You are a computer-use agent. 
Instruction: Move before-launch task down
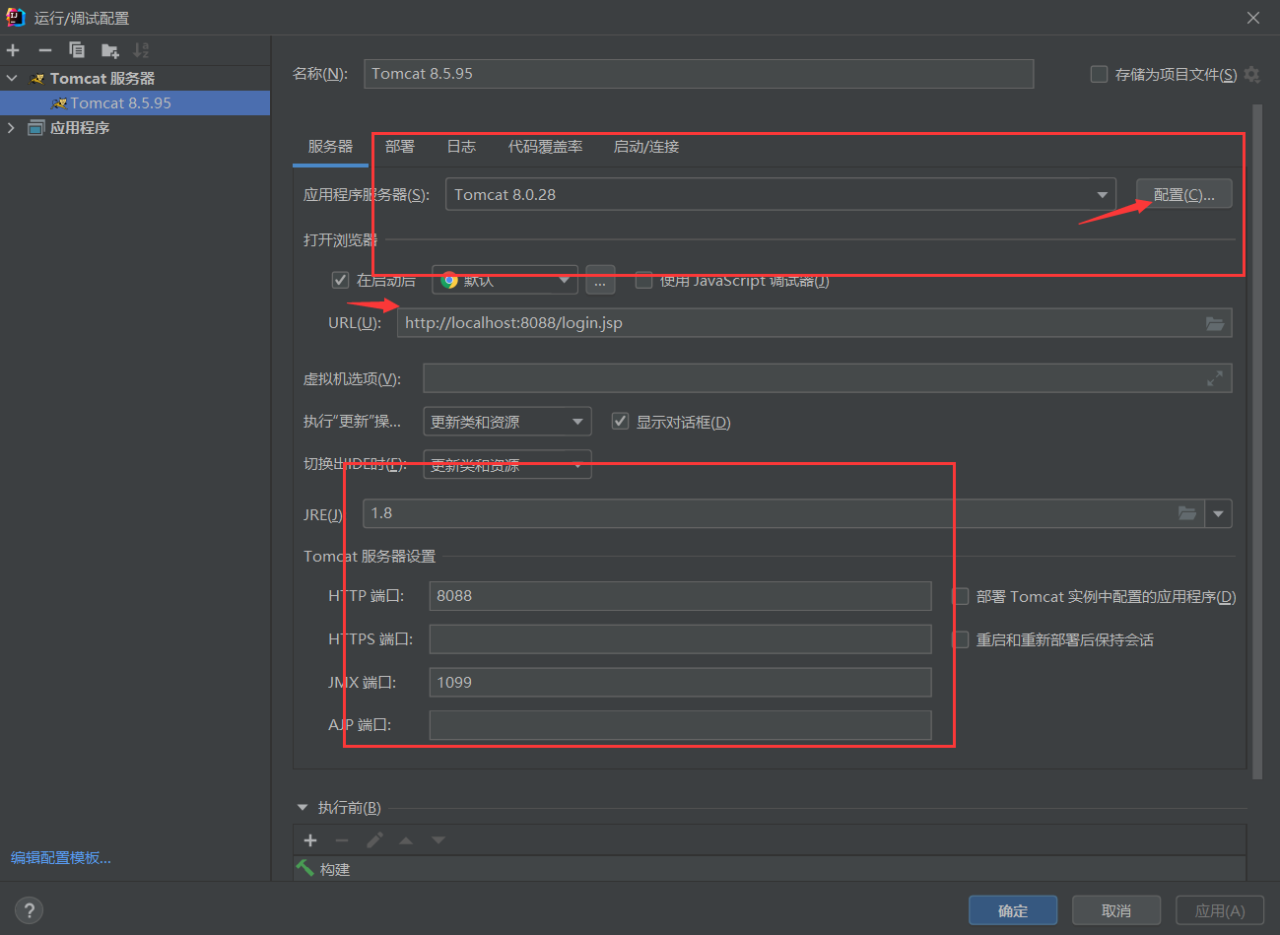(438, 840)
